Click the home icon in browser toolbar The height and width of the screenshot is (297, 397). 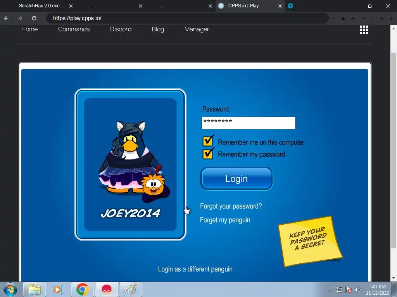343,19
